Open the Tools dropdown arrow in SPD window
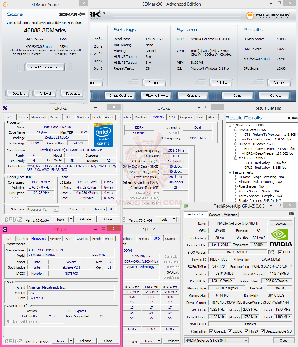This screenshot has width=298, height=347. click(x=159, y=341)
